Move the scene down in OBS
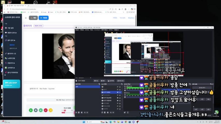This screenshot has width=221, height=124. click(87, 112)
